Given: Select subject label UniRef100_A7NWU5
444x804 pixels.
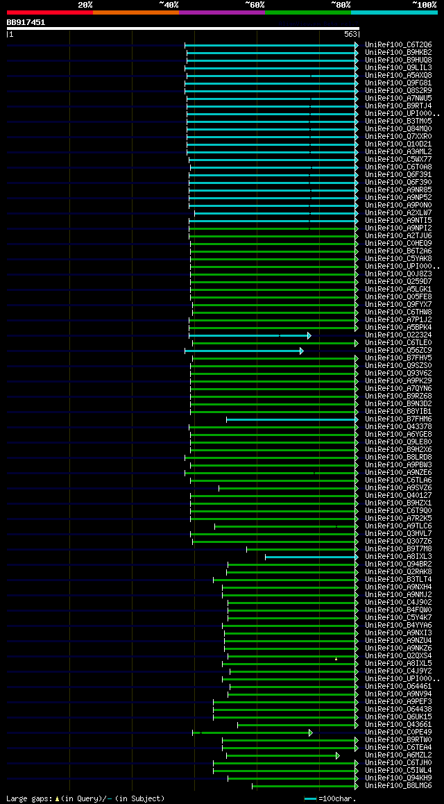Looking at the screenshot, I should (x=398, y=99).
